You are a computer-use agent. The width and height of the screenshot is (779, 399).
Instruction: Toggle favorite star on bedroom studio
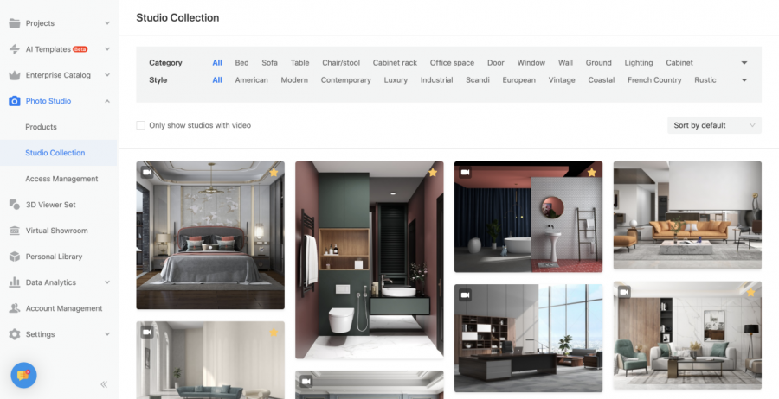[274, 173]
